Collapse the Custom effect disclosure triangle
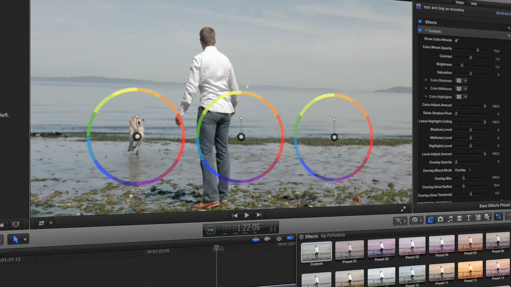This screenshot has width=511, height=287. (426, 31)
